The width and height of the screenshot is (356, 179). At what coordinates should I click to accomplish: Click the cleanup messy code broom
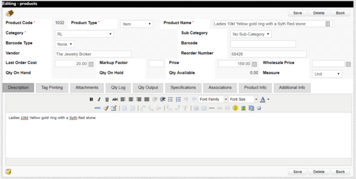click(106, 108)
